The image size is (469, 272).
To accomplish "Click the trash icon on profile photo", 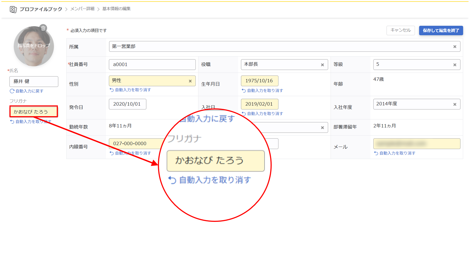I will (x=43, y=28).
